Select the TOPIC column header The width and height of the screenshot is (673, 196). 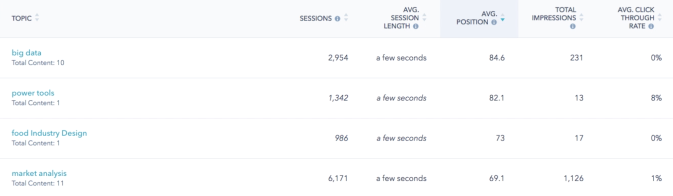tap(21, 18)
